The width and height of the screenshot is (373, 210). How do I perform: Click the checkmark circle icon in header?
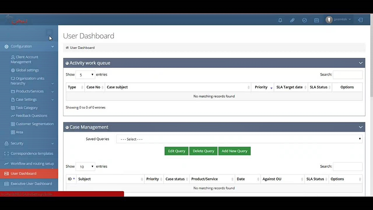(304, 20)
